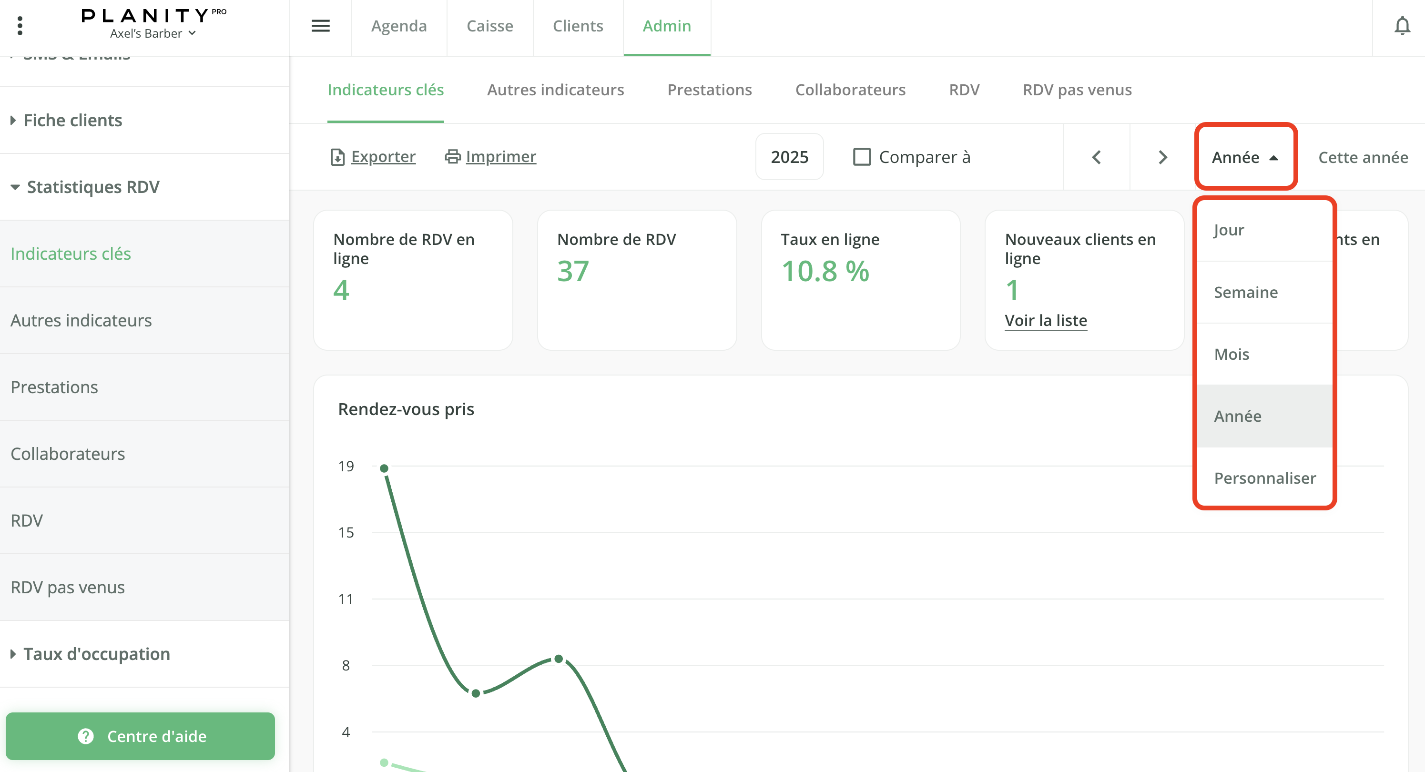Switch to the Prestations top tab
Image resolution: width=1425 pixels, height=772 pixels.
[709, 90]
